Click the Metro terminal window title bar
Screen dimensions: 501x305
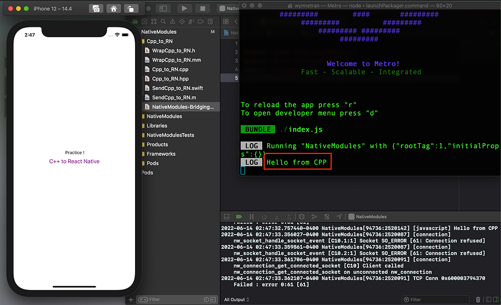[x=370, y=5]
